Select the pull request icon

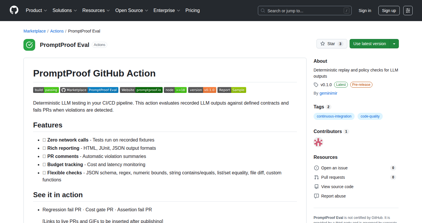(316, 177)
